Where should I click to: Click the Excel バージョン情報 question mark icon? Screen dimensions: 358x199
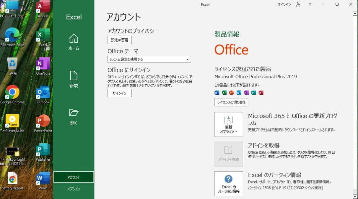(x=228, y=180)
